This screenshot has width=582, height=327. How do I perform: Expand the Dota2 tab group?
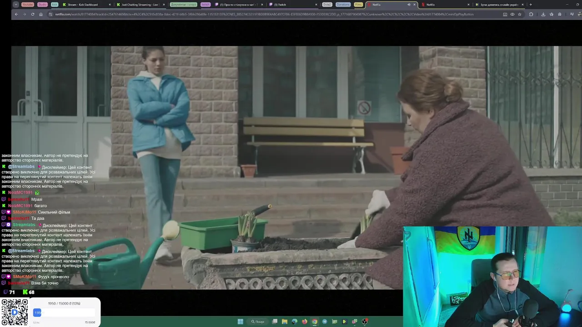coord(327,5)
